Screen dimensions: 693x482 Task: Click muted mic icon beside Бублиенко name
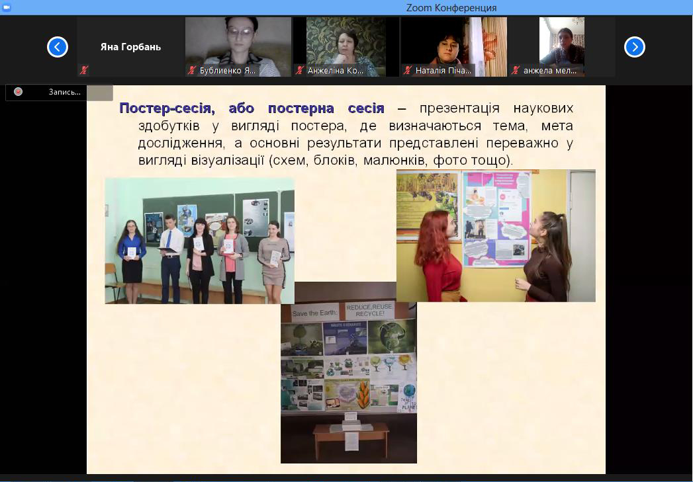[192, 70]
